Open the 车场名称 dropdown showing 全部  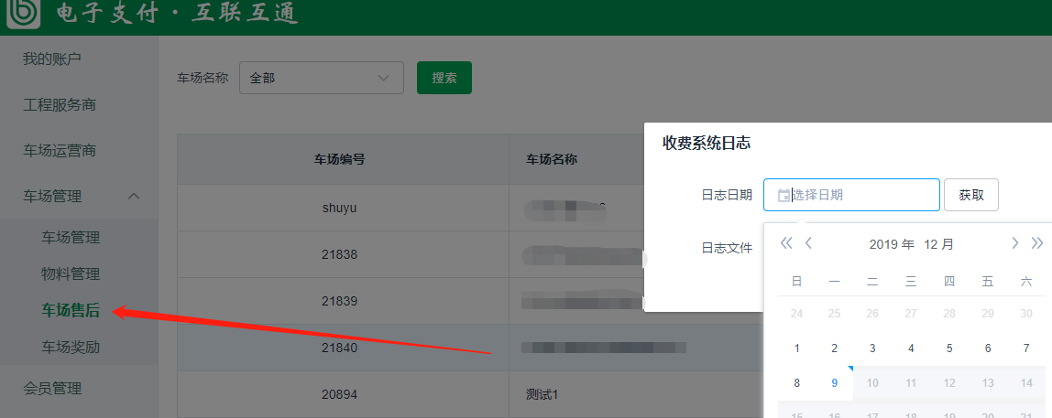tap(322, 78)
